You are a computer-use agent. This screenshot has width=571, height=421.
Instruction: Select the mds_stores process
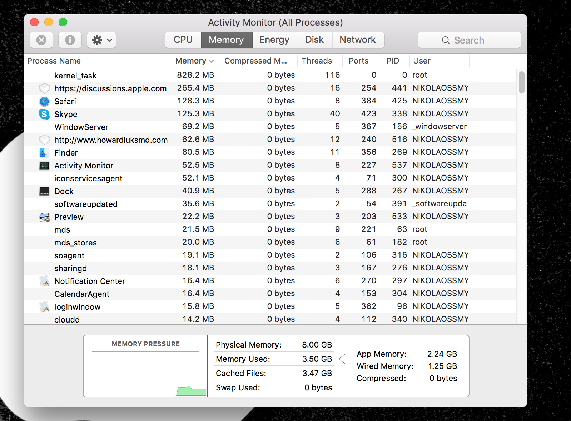click(270, 243)
